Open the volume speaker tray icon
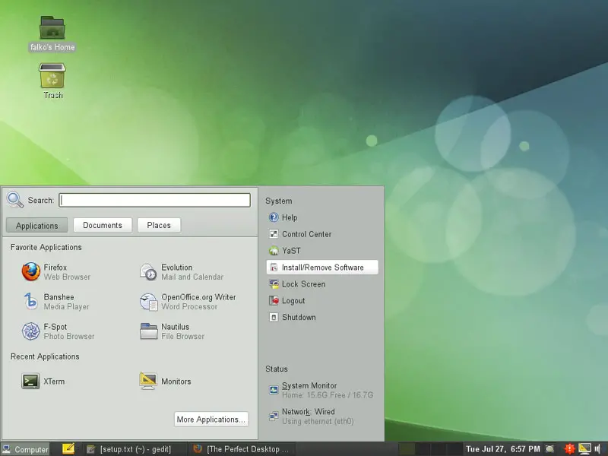Viewport: 608px width, 456px height. (597, 449)
